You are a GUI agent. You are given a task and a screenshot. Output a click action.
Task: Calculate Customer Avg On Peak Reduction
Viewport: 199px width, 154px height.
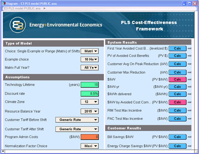pyautogui.click(x=178, y=64)
